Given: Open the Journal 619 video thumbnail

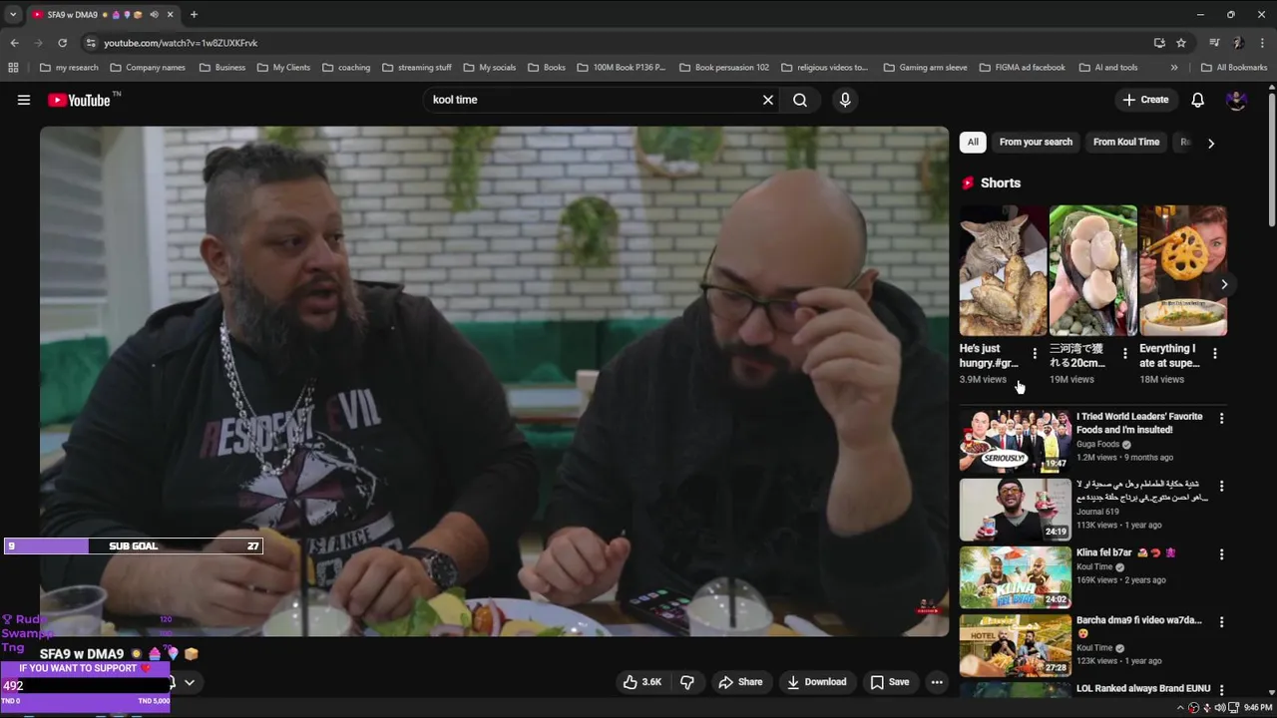Looking at the screenshot, I should point(1015,509).
